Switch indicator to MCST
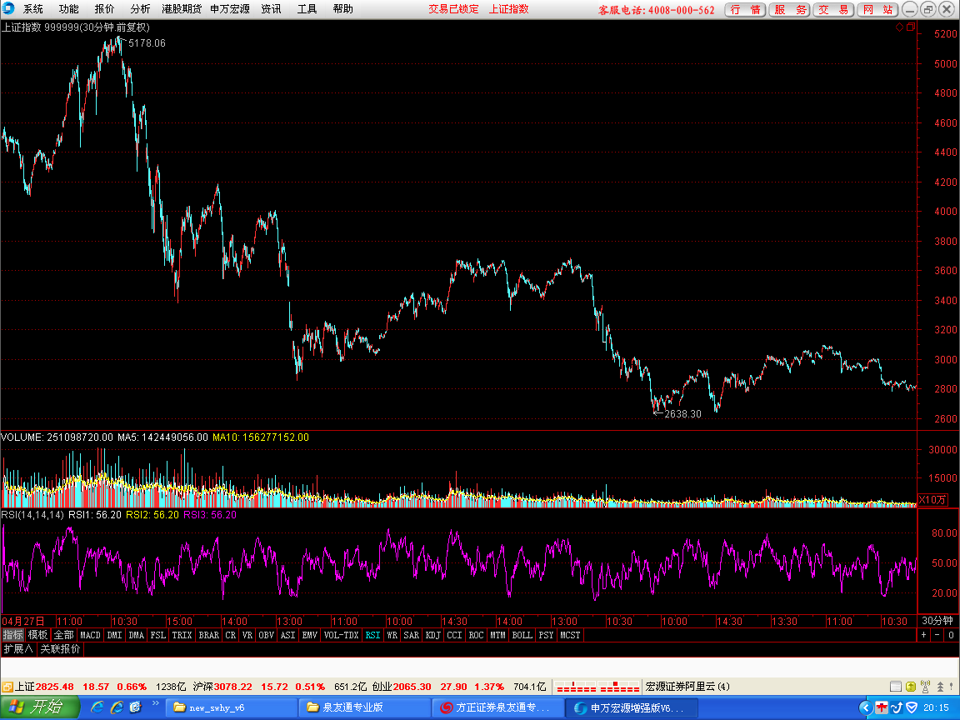960x720 pixels. coord(570,635)
